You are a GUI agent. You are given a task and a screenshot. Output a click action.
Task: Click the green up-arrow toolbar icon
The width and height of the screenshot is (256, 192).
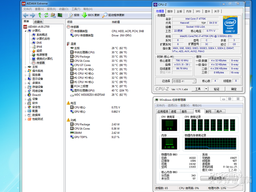[x=40, y=15]
